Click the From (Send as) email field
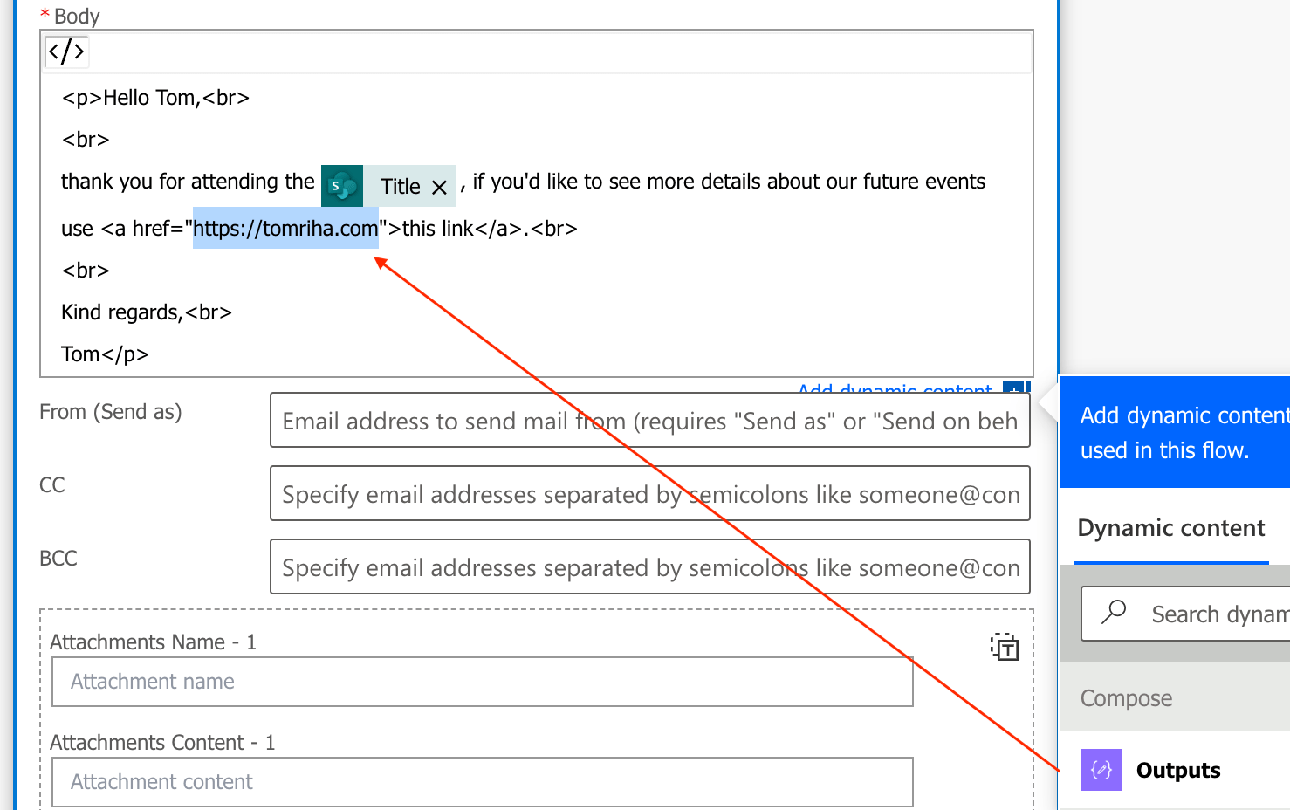1290x810 pixels. [x=649, y=421]
